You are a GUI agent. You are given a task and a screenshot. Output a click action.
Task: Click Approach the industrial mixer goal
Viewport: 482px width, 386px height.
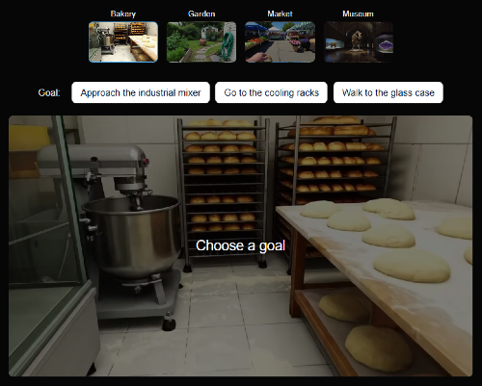click(x=141, y=92)
